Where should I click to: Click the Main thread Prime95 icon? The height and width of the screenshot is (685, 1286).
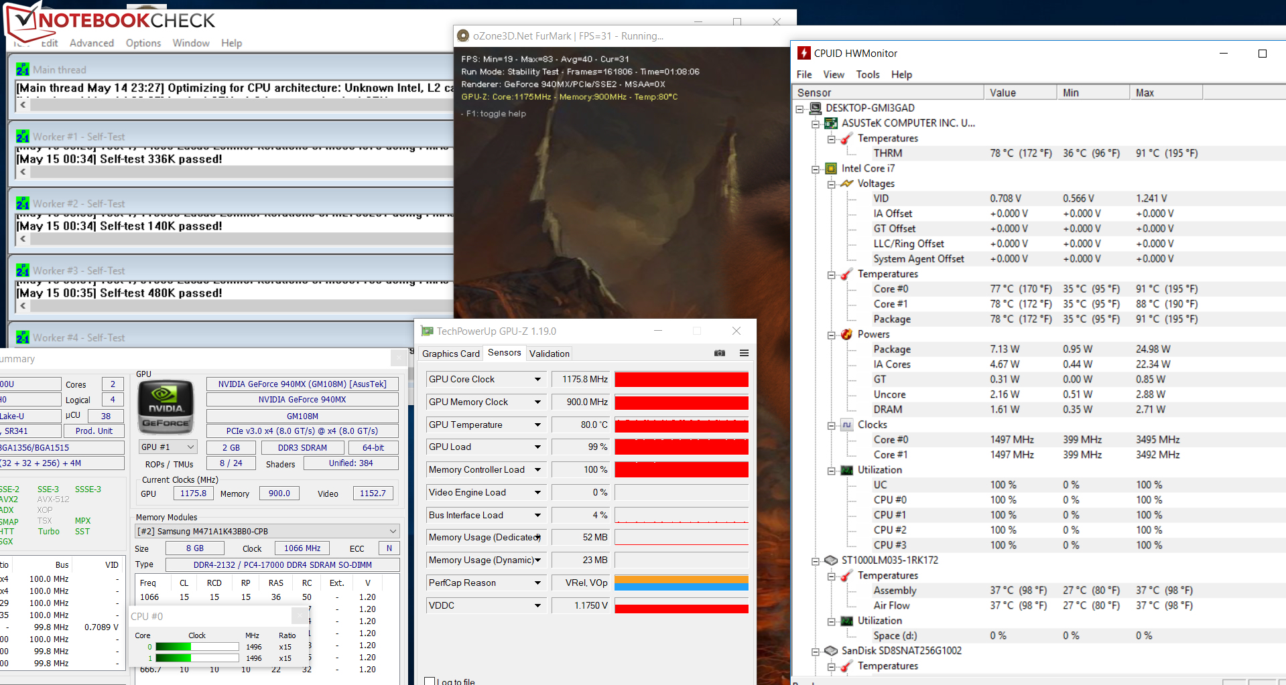pos(23,70)
